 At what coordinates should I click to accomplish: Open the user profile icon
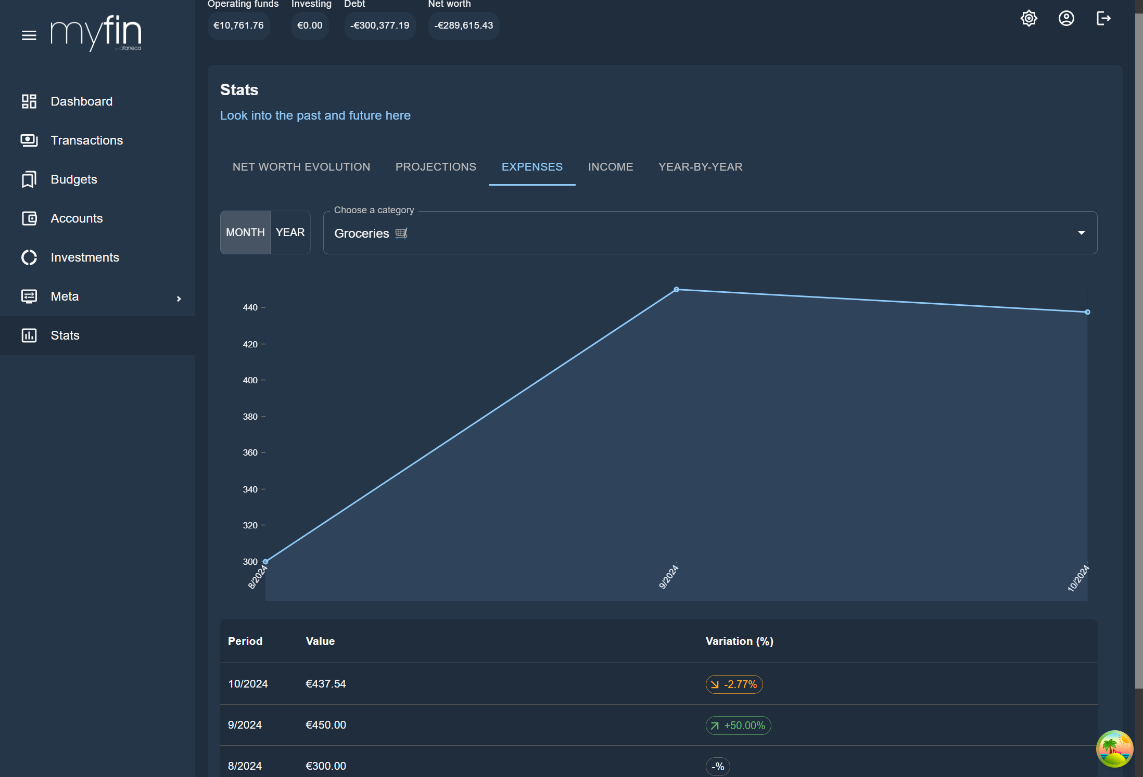click(x=1066, y=19)
